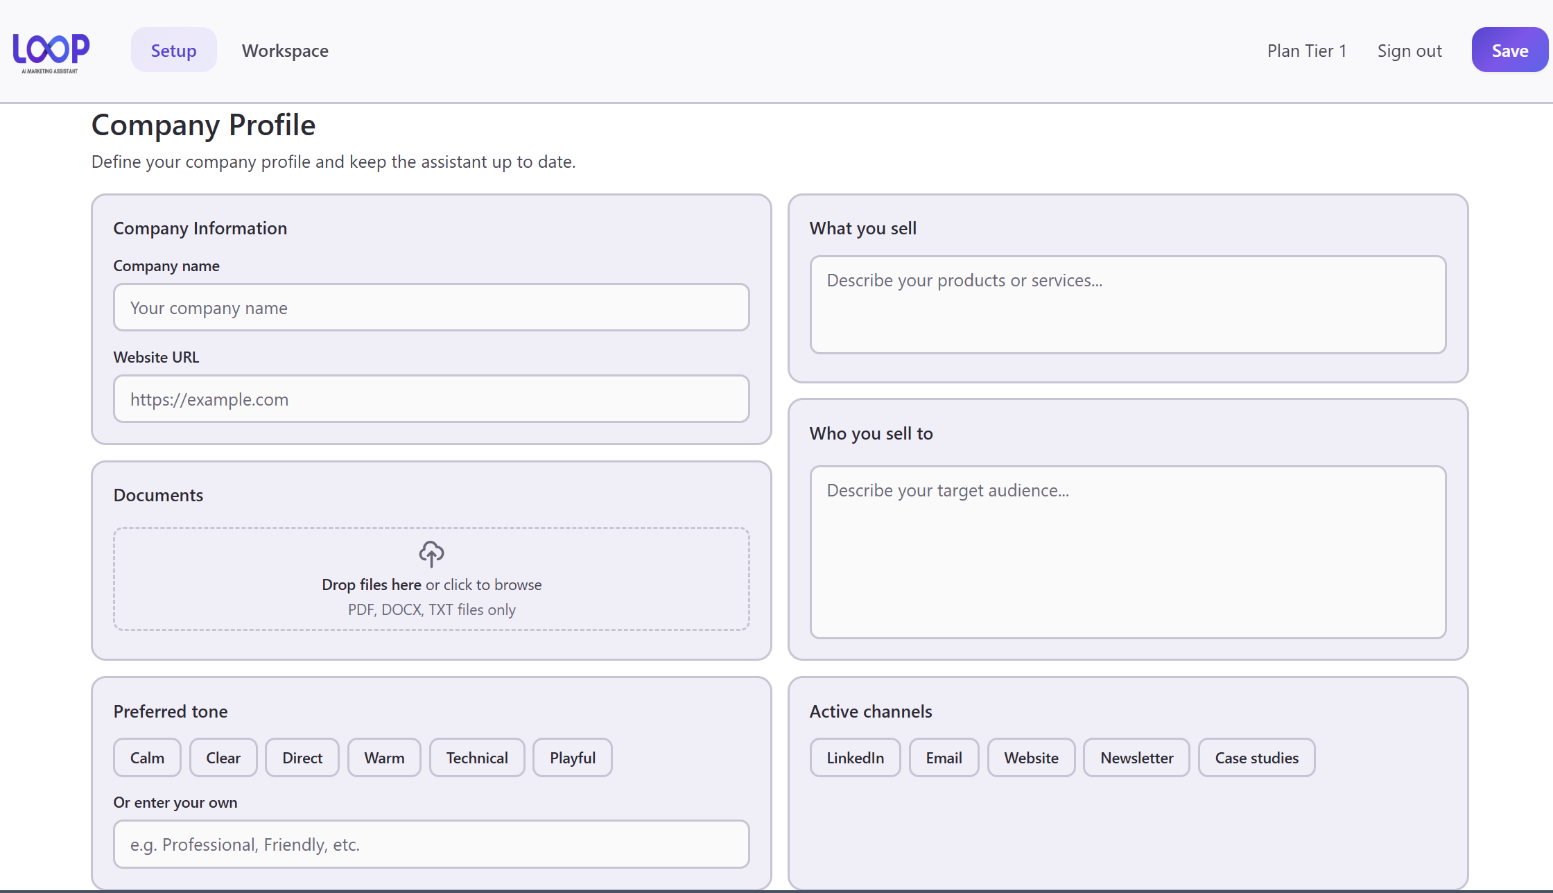Select Case studies as an active channel
Screen dimensions: 1553x893
click(1256, 757)
